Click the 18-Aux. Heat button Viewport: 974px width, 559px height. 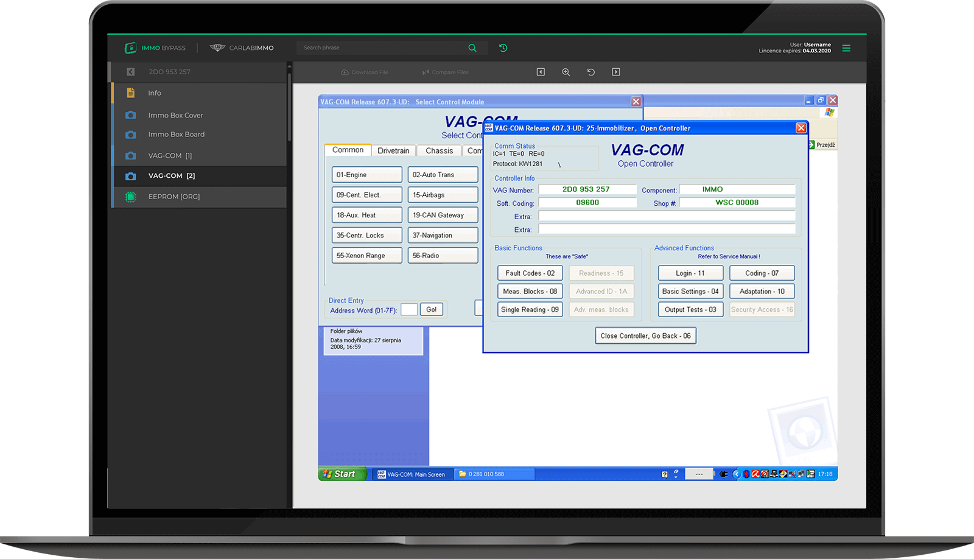point(367,215)
